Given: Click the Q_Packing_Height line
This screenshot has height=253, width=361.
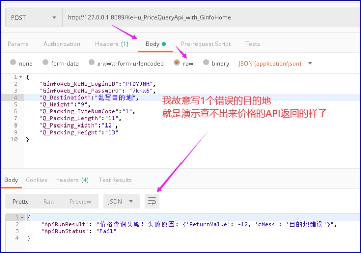Looking at the screenshot, I should coord(79,132).
